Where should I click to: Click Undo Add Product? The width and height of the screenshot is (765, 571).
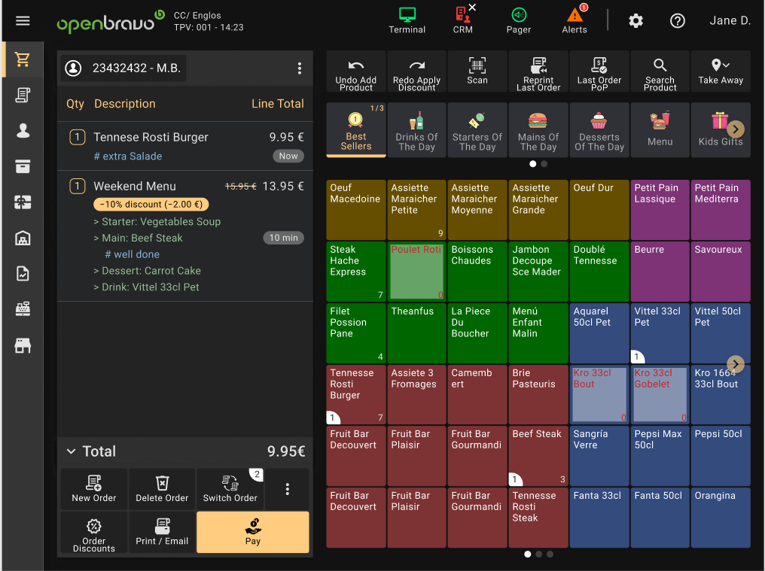tap(356, 71)
